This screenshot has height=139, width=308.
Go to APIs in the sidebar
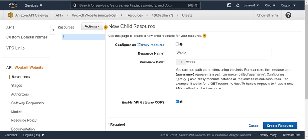[10, 27]
